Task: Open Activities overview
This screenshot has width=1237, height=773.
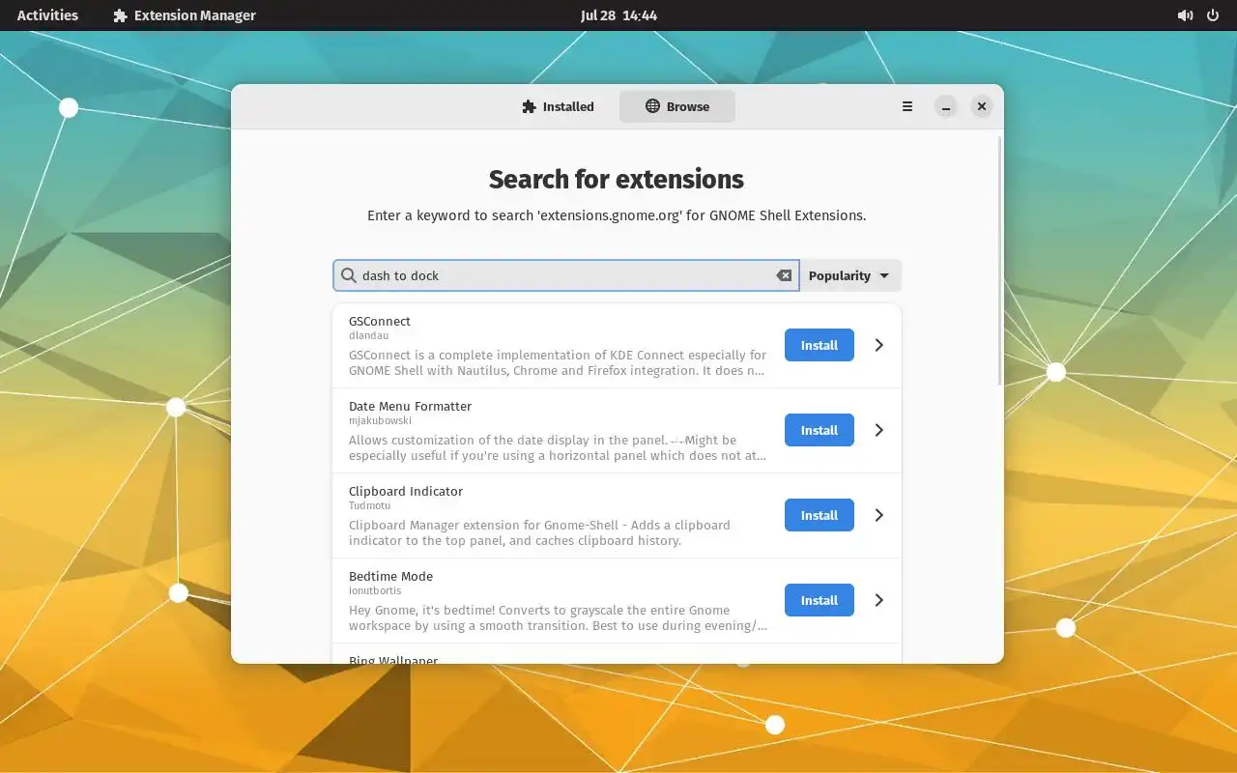Action: tap(47, 15)
